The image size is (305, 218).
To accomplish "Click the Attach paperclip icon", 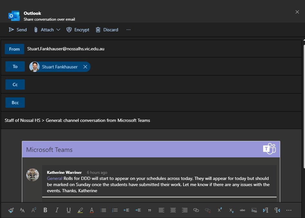I will click(36, 30).
